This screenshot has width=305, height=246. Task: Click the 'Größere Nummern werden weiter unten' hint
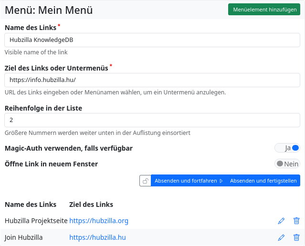pos(97,133)
